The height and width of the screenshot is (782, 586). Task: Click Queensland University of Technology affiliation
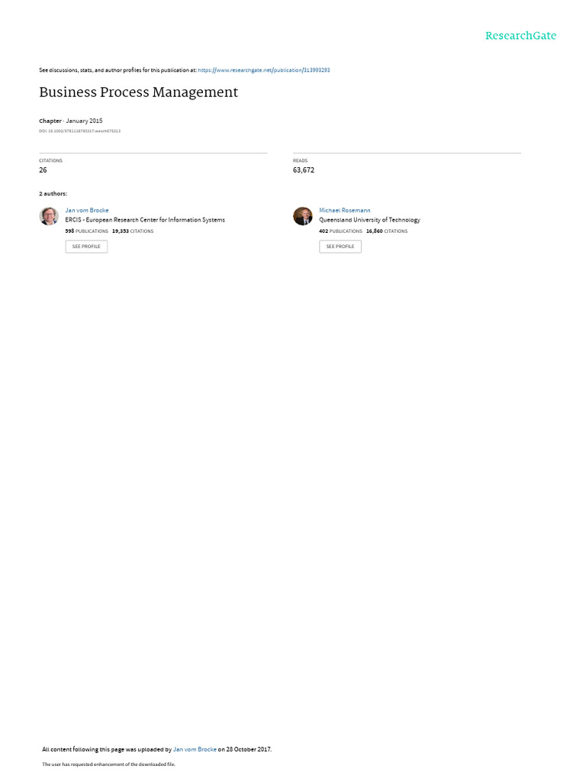click(x=369, y=220)
